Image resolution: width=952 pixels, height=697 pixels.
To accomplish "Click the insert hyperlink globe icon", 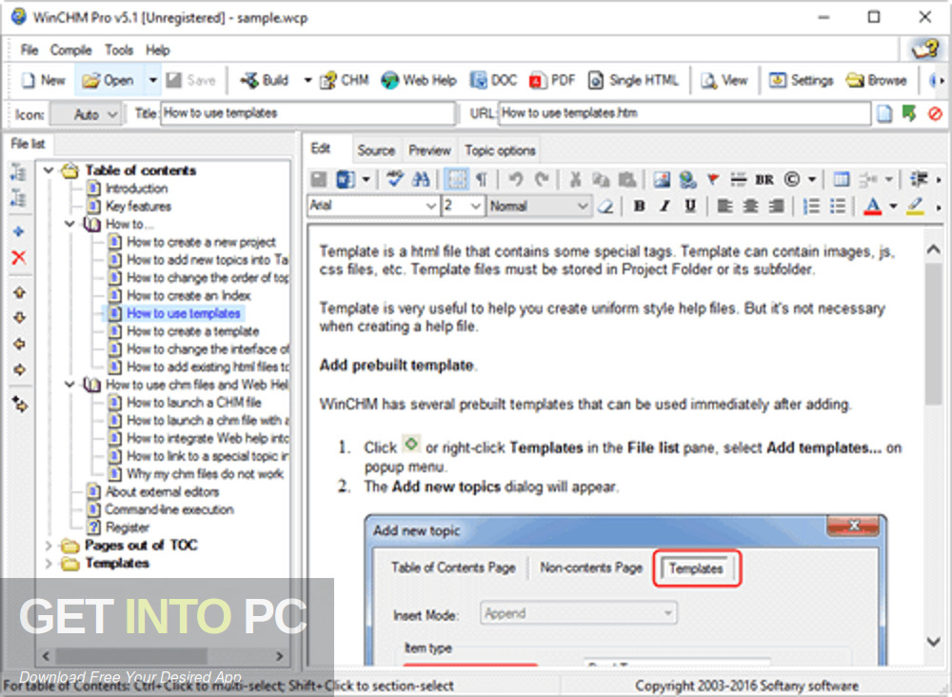I will [687, 179].
